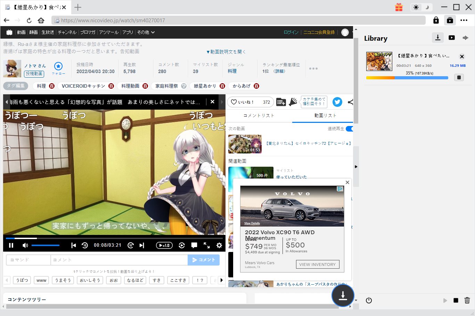Switch to dark mode moon toggle
This screenshot has height=316, width=475.
[x=427, y=7]
